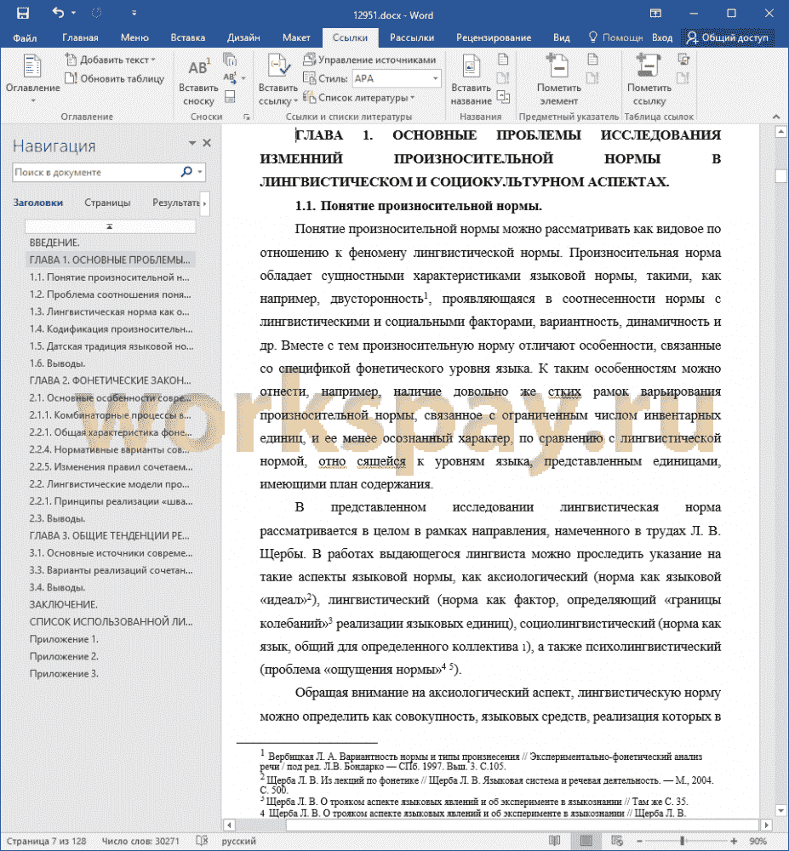789x851 pixels.
Task: Switch to Read Mode view icon
Action: (555, 841)
